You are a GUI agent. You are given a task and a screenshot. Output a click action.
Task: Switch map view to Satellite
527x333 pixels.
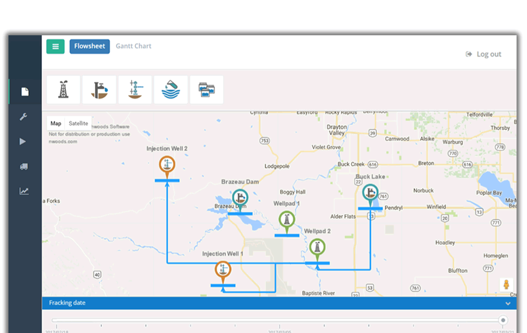tap(79, 123)
